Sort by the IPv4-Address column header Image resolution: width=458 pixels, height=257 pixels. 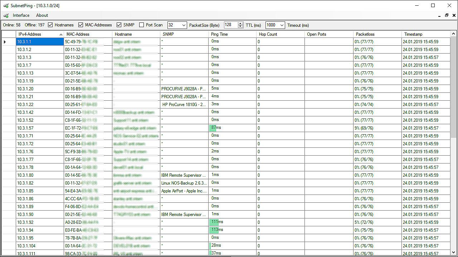40,34
